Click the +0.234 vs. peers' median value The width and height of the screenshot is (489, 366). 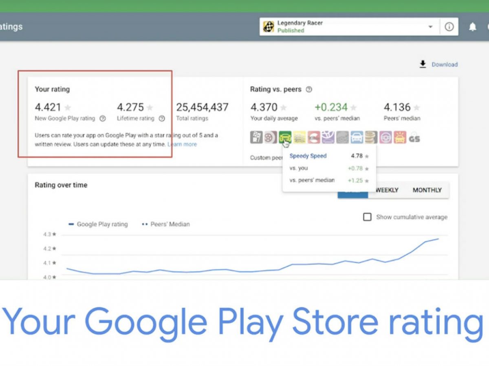coord(331,107)
